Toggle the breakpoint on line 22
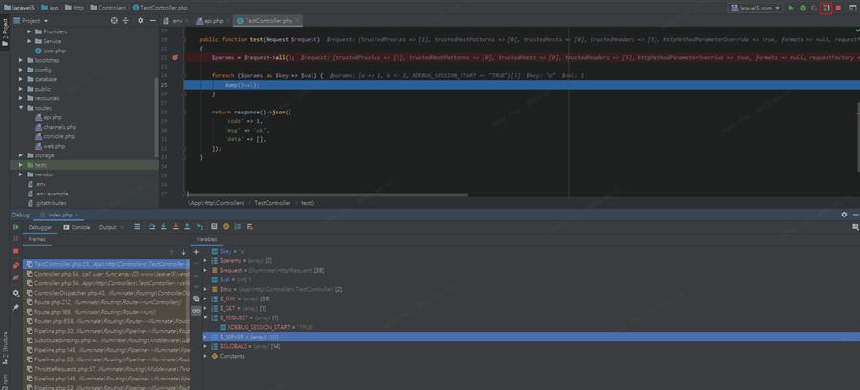The height and width of the screenshot is (390, 860). [175, 57]
